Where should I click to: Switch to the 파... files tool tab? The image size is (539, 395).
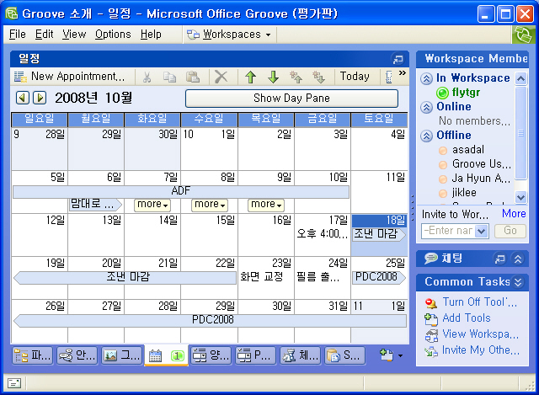point(33,355)
